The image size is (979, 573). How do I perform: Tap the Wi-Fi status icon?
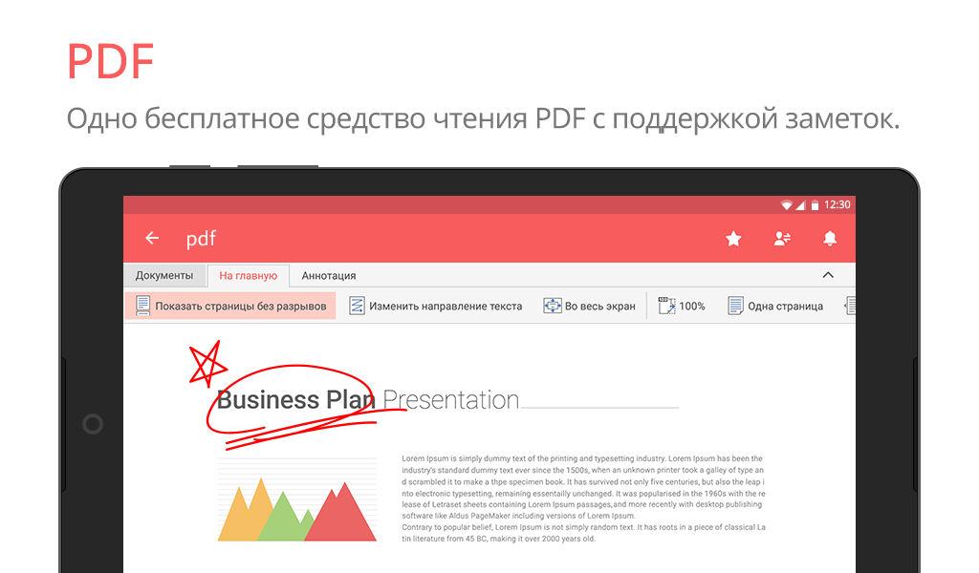(x=786, y=205)
